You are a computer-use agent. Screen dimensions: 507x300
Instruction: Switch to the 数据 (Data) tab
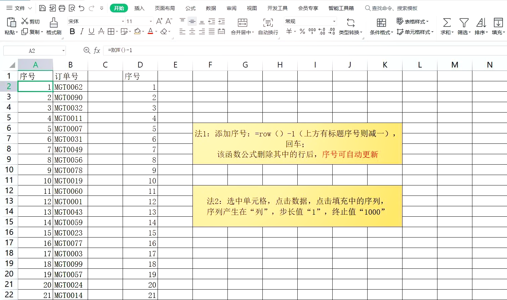pos(211,8)
